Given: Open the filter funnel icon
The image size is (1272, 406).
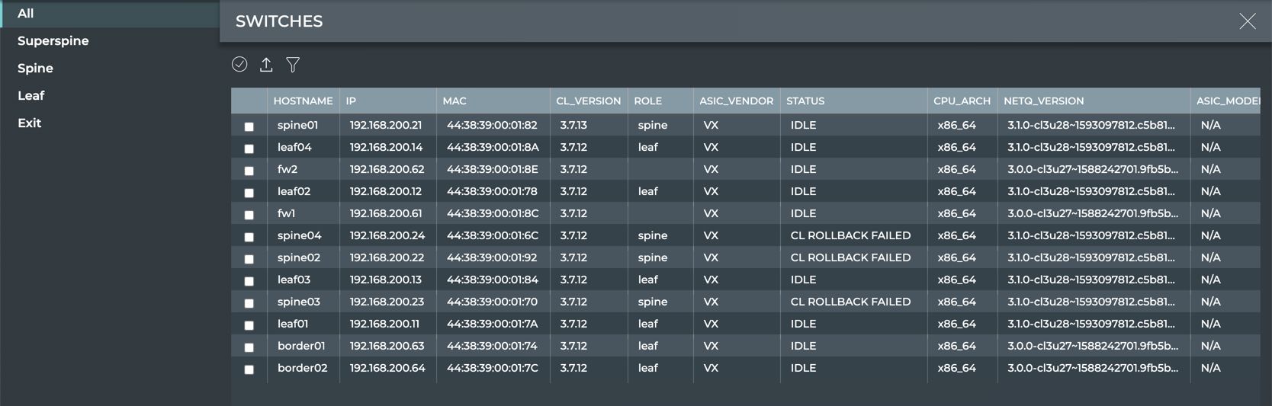Looking at the screenshot, I should point(293,65).
